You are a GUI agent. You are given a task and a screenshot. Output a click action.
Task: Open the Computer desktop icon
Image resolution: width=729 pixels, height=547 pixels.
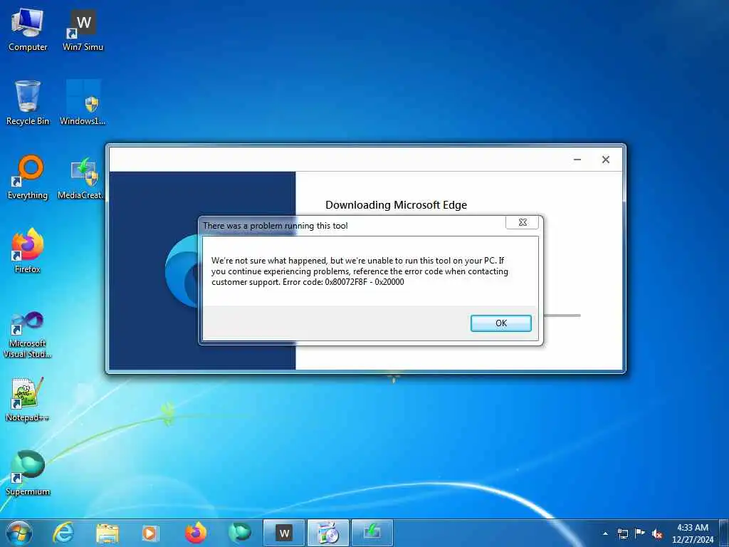[28, 29]
